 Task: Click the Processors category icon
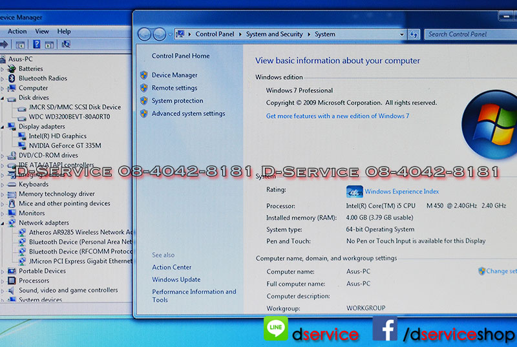(x=12, y=280)
